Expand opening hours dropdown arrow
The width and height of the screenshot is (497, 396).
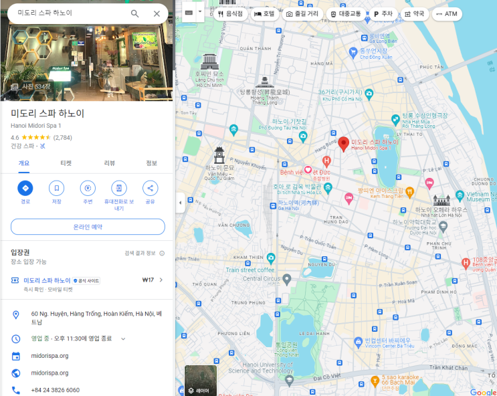click(x=123, y=338)
